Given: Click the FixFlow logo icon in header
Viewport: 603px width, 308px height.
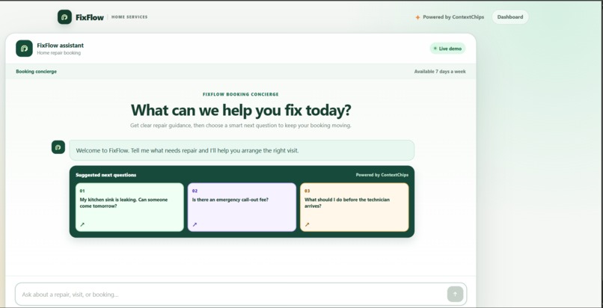Looking at the screenshot, I should pos(64,17).
